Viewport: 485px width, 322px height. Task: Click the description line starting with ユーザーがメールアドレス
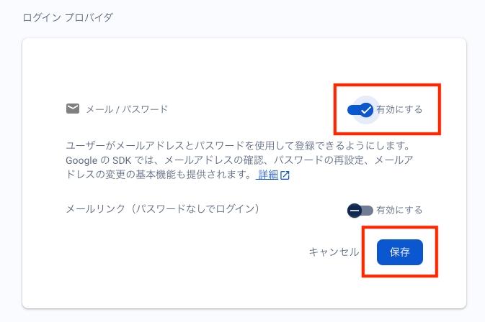(238, 145)
